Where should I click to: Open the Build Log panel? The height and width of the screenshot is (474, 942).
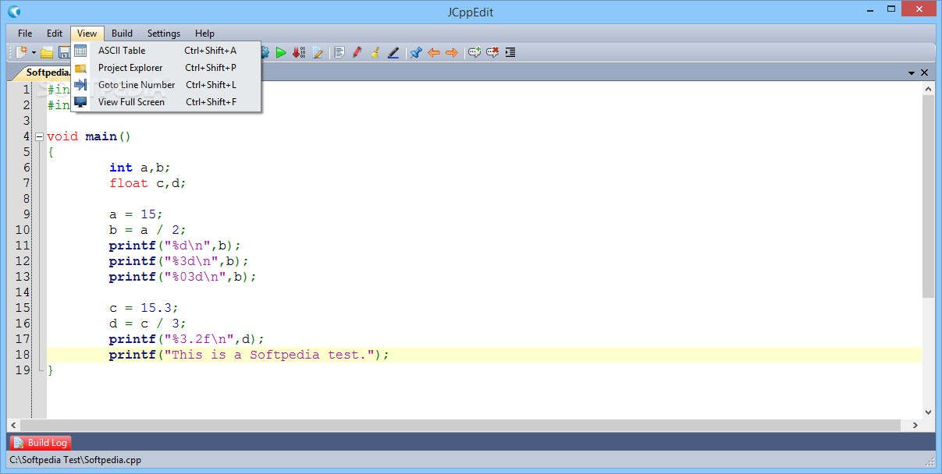coord(41,443)
